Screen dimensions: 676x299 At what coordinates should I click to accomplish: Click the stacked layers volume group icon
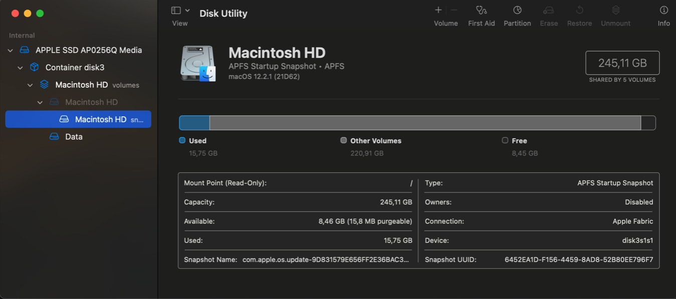click(44, 85)
